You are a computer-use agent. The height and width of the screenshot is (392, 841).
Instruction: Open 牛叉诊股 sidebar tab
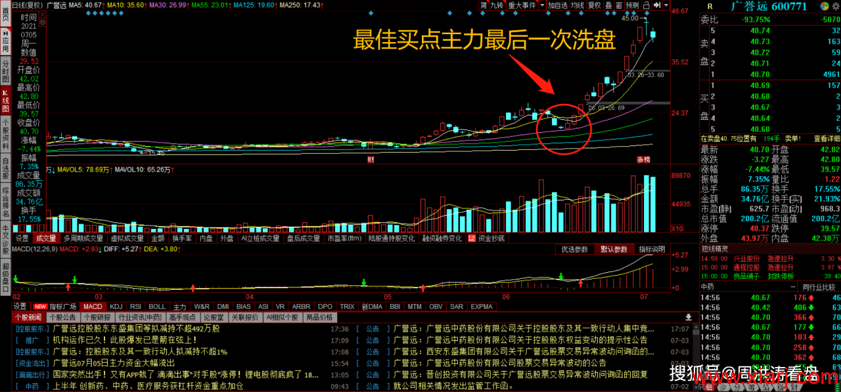point(5,240)
